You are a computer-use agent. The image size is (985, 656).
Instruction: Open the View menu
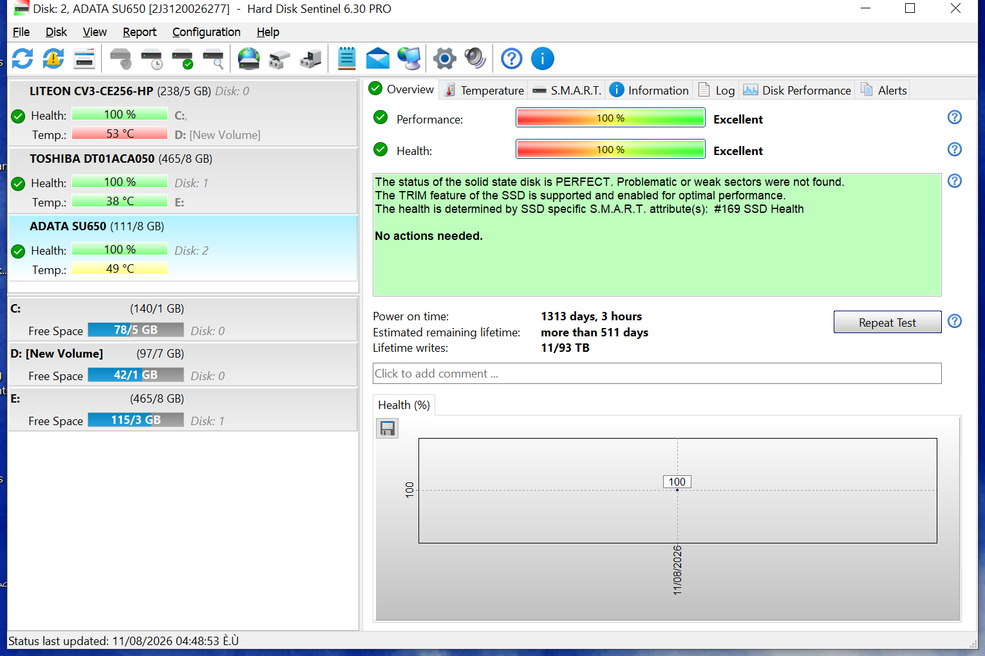click(x=95, y=32)
